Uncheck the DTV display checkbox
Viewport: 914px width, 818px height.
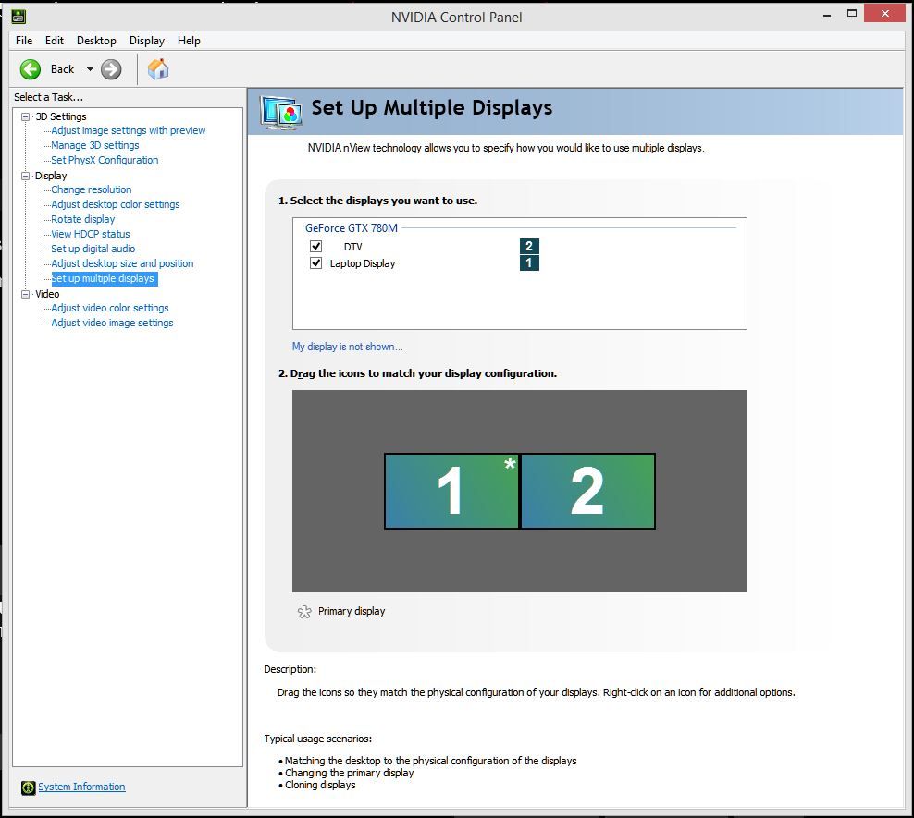pos(316,246)
